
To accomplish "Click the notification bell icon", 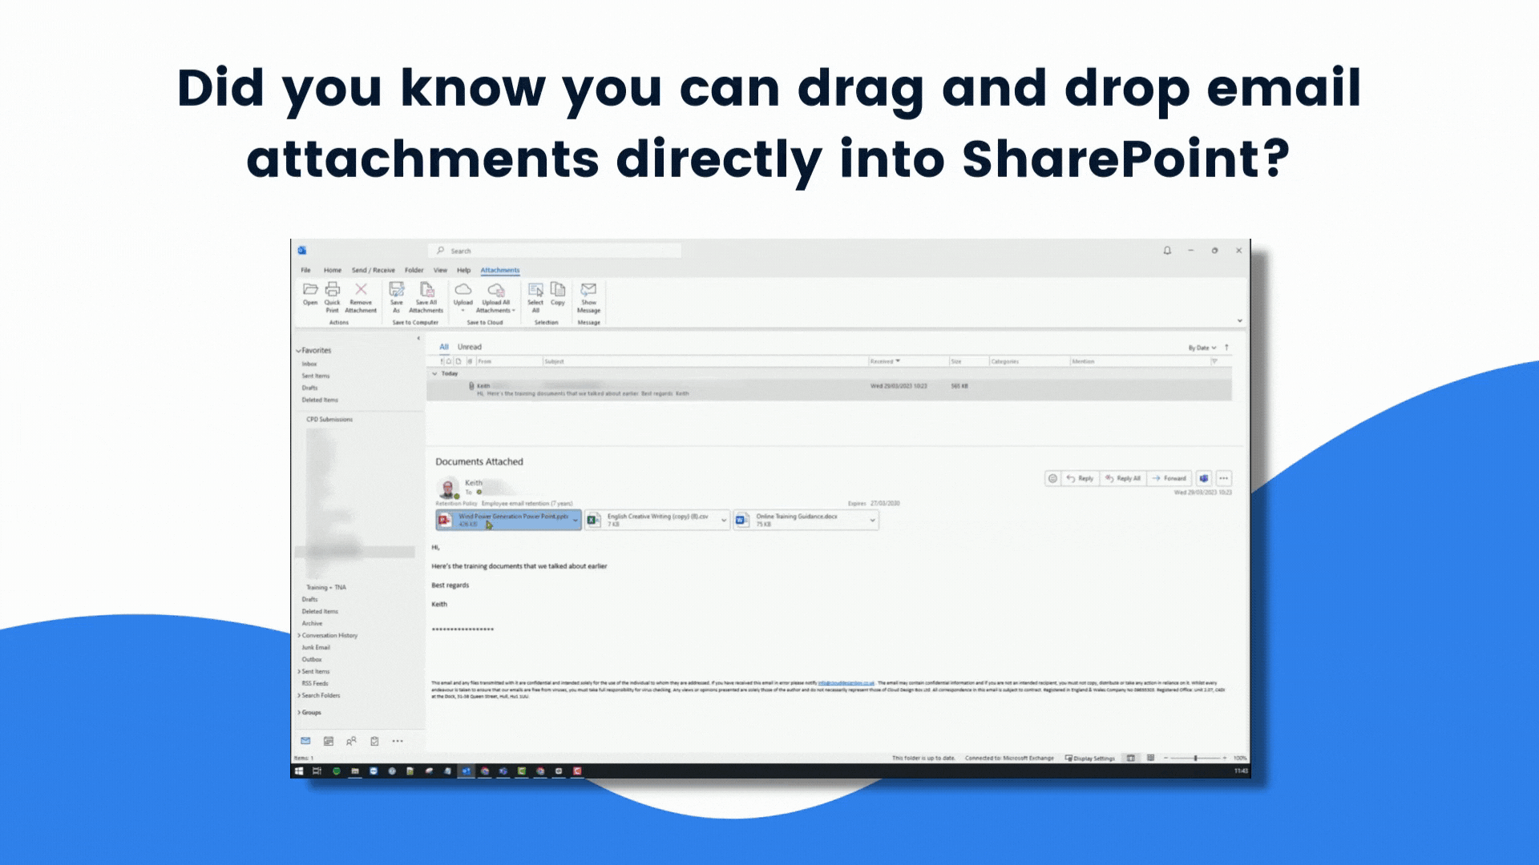I will point(1167,251).
